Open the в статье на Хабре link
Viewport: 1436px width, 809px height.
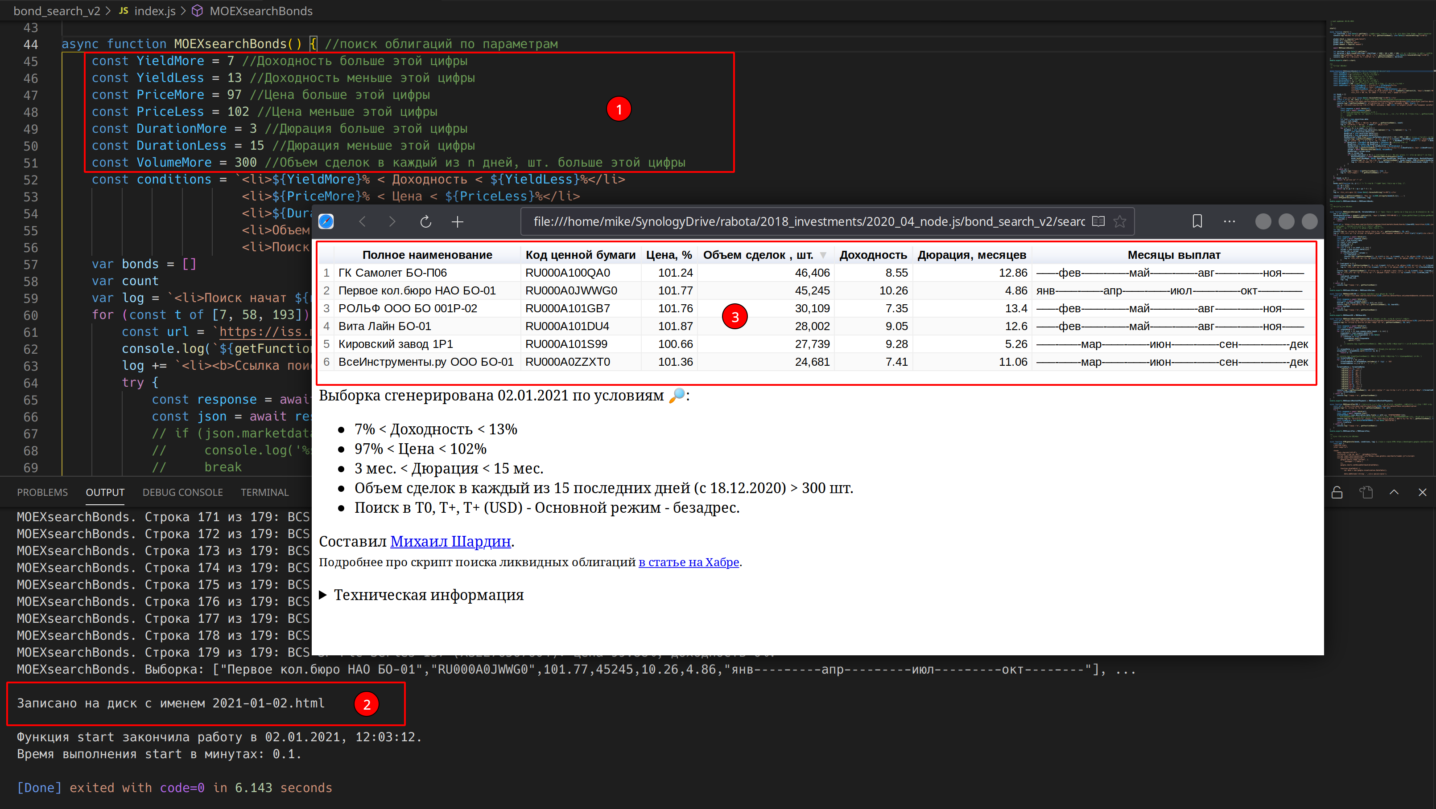coord(689,562)
